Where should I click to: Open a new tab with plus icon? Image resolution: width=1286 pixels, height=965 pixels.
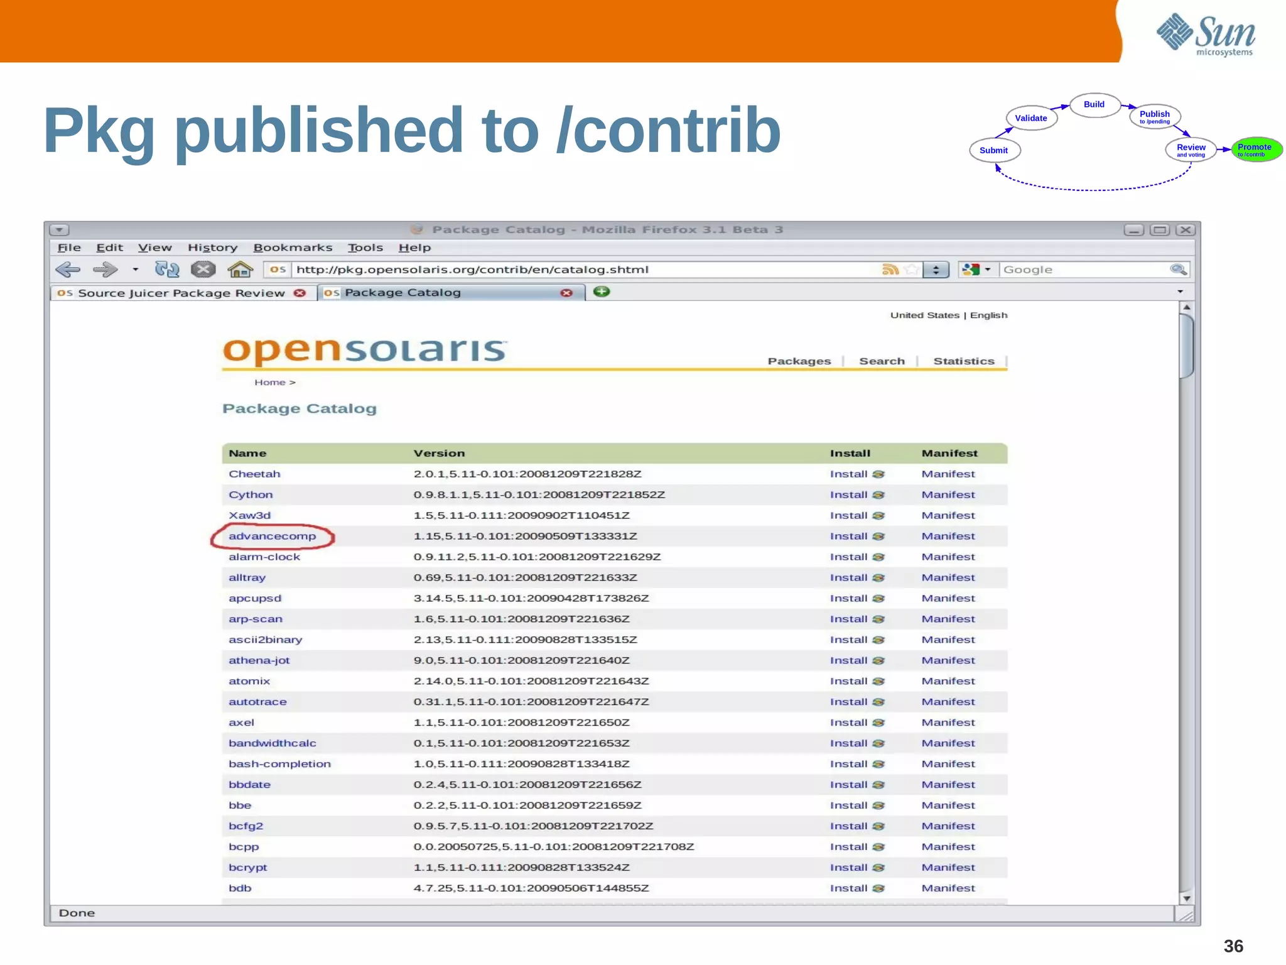tap(601, 292)
